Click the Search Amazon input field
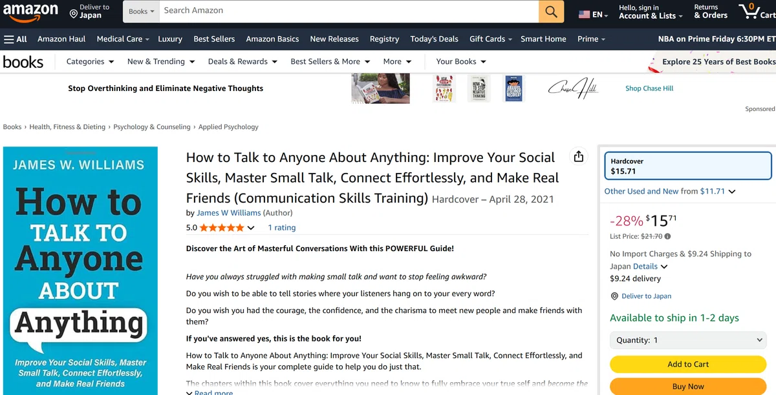The image size is (776, 395). click(349, 11)
